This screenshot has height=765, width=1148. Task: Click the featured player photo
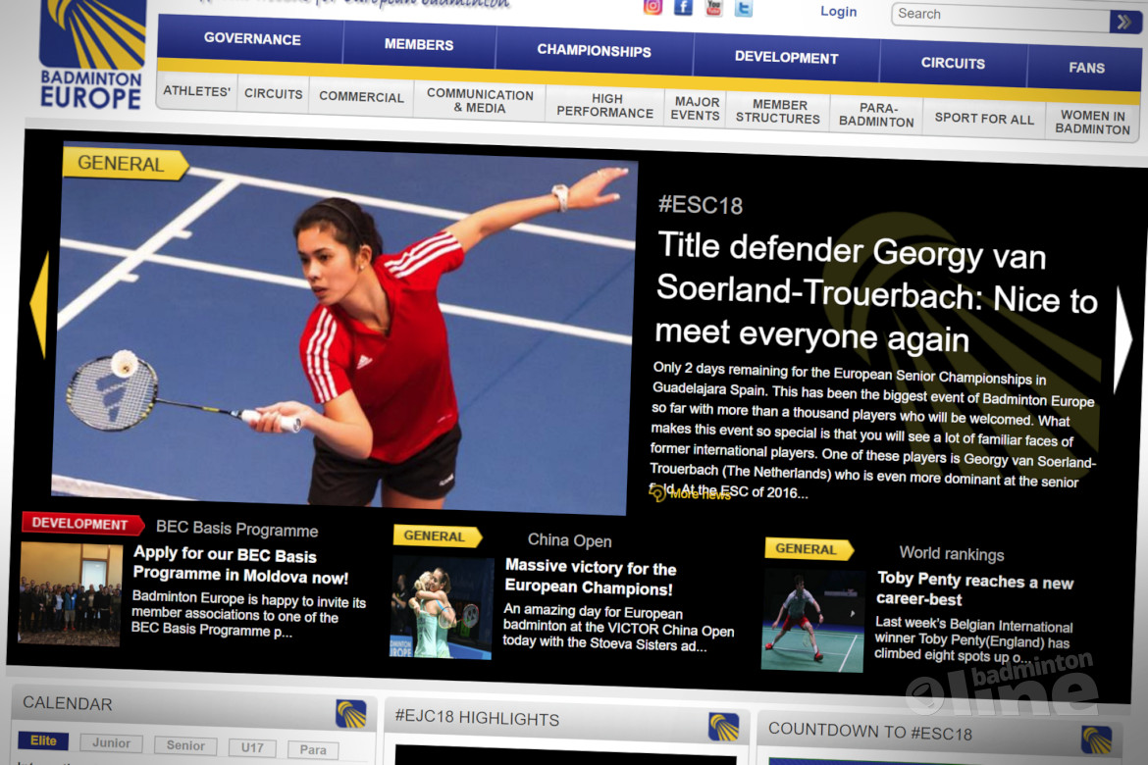click(342, 330)
